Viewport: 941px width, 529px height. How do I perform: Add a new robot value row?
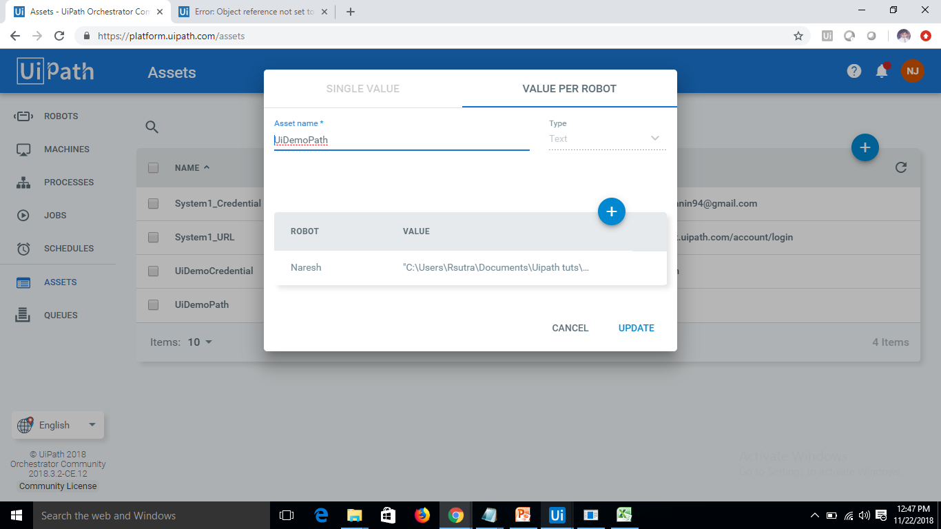[x=611, y=211]
